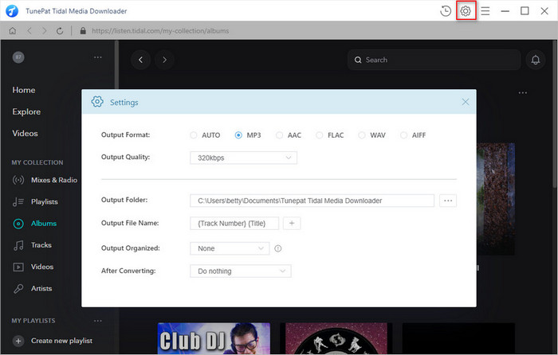Open the Club DJ album thumbnail
Viewport: 558px width, 355px height.
point(214,338)
